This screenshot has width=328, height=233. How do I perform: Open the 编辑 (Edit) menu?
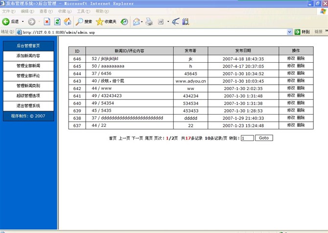point(27,11)
